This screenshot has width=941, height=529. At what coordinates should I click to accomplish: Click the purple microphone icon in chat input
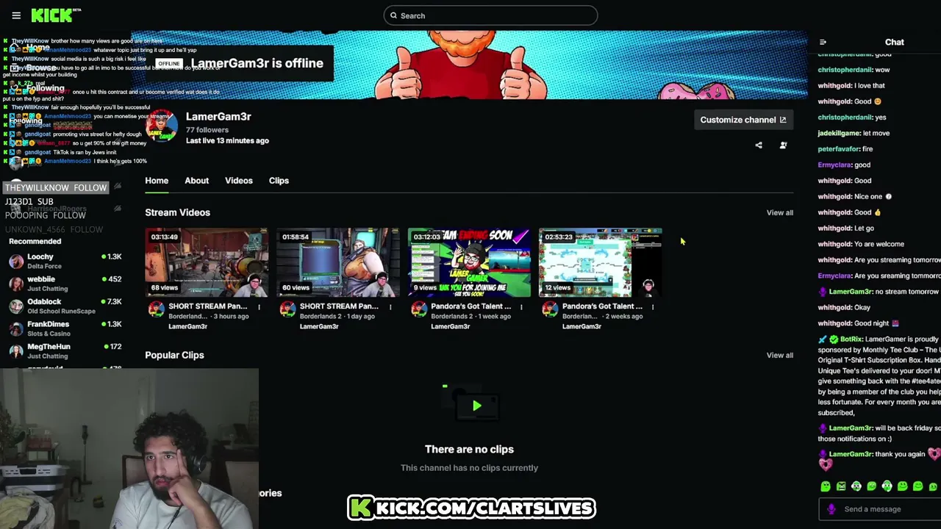[831, 509]
